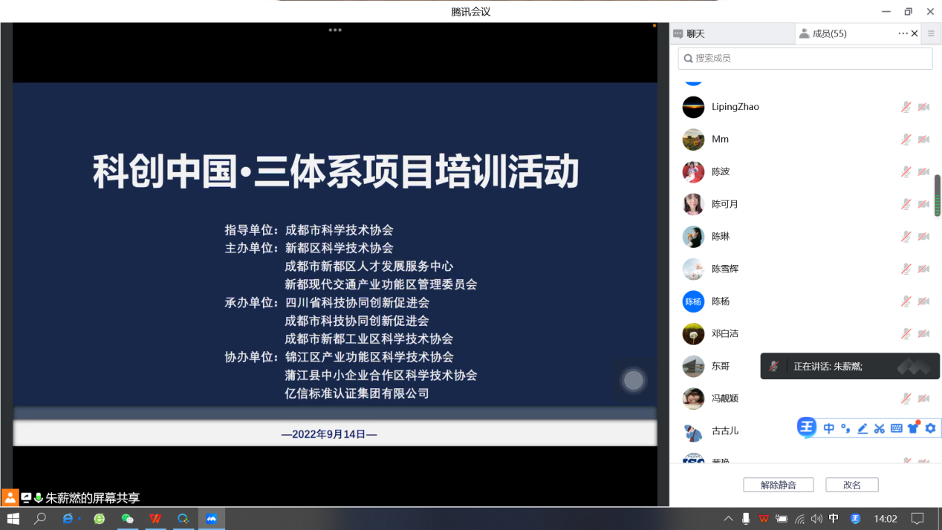The width and height of the screenshot is (942, 530).
Task: Open the input method settings gear
Action: (x=930, y=428)
